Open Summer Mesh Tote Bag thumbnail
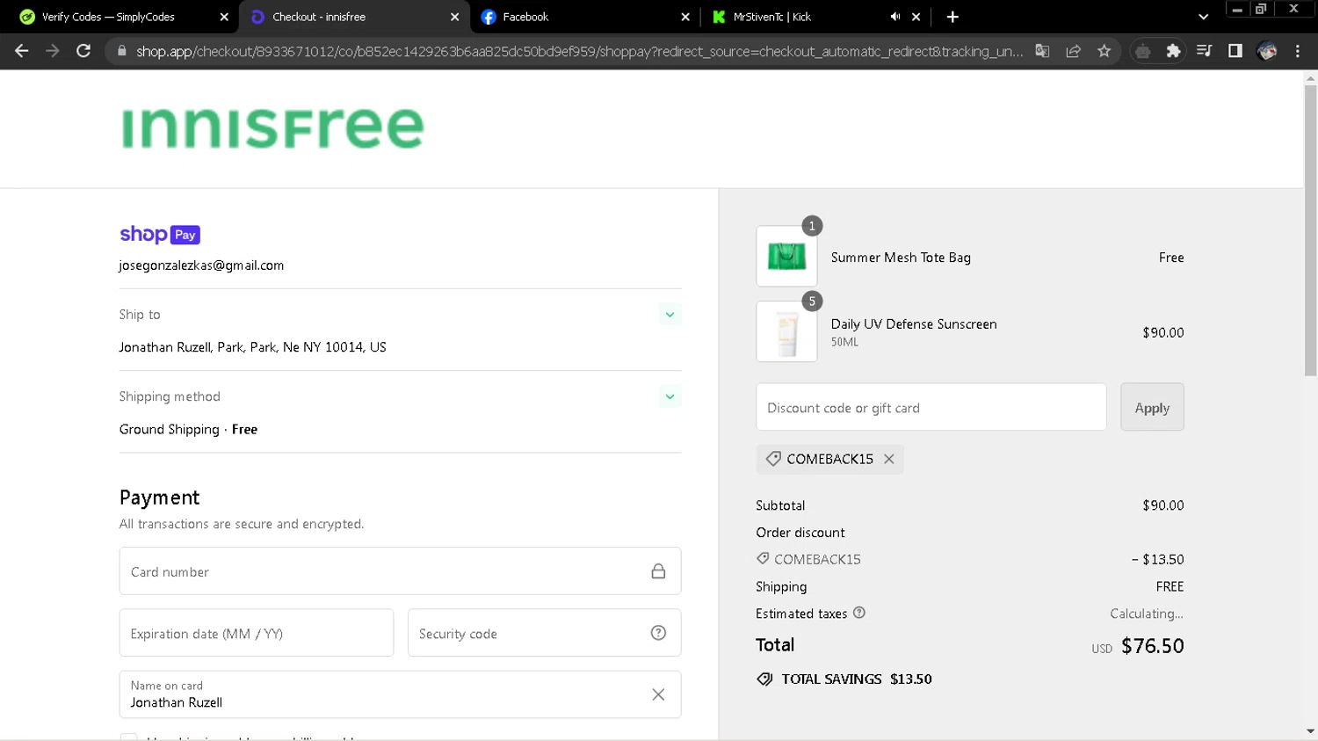 [x=786, y=256]
